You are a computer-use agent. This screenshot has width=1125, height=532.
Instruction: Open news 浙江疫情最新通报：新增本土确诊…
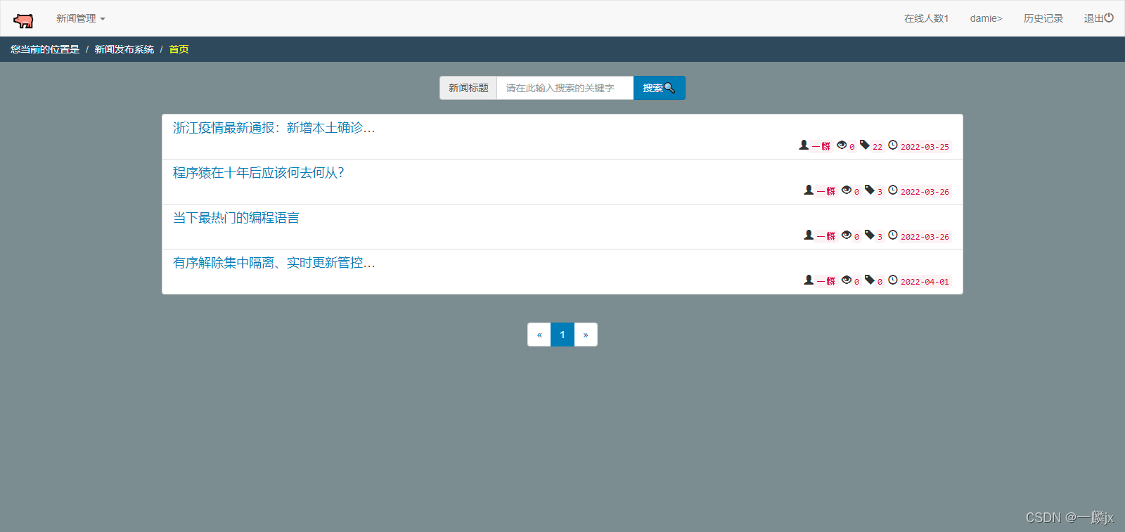(x=274, y=128)
